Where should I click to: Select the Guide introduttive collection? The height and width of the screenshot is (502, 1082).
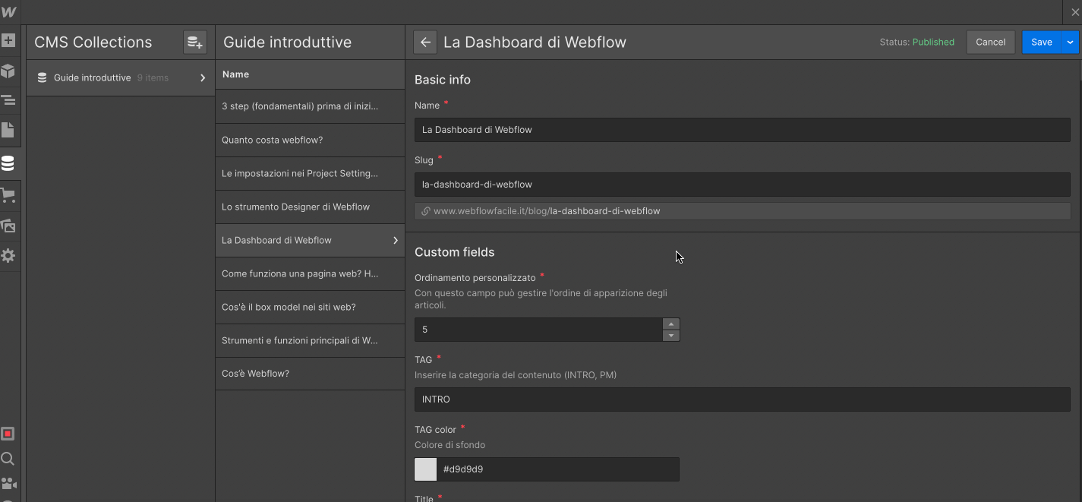pyautogui.click(x=121, y=77)
